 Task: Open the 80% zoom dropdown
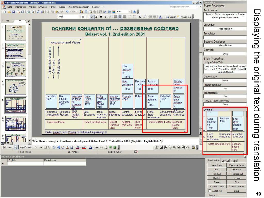point(130,12)
